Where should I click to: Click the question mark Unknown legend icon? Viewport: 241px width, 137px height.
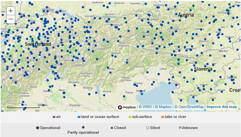click(x=180, y=128)
